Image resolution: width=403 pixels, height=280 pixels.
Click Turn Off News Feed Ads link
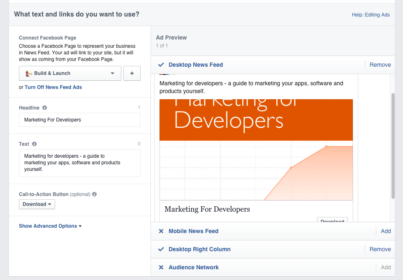click(53, 87)
